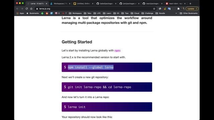Go forward in browser history
This screenshot has height=120, width=214.
22,9
